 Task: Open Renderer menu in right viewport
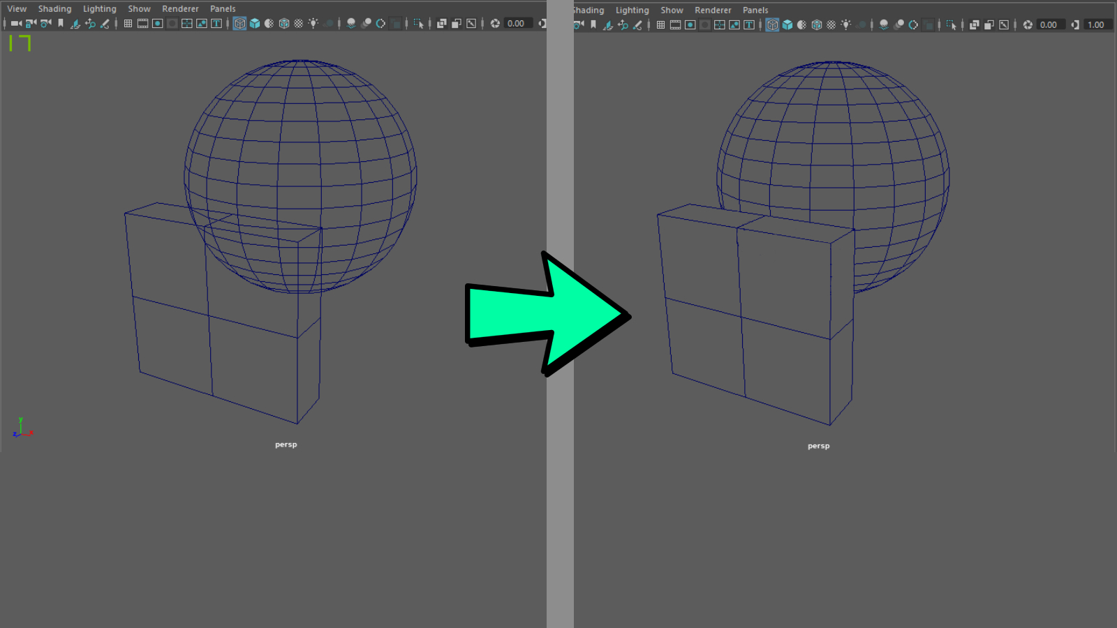point(713,10)
